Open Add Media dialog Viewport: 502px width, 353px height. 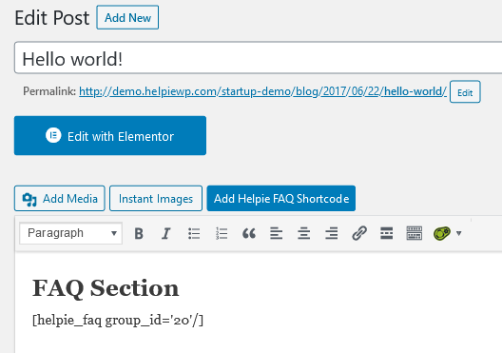[60, 198]
